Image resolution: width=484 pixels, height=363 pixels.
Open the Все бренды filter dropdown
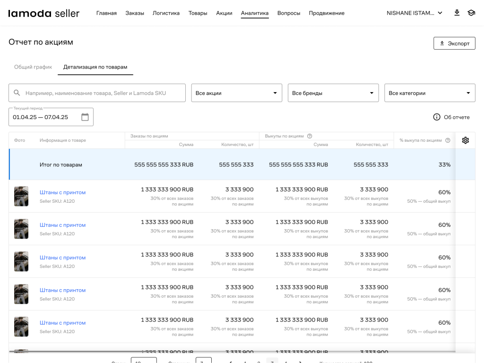pyautogui.click(x=333, y=93)
